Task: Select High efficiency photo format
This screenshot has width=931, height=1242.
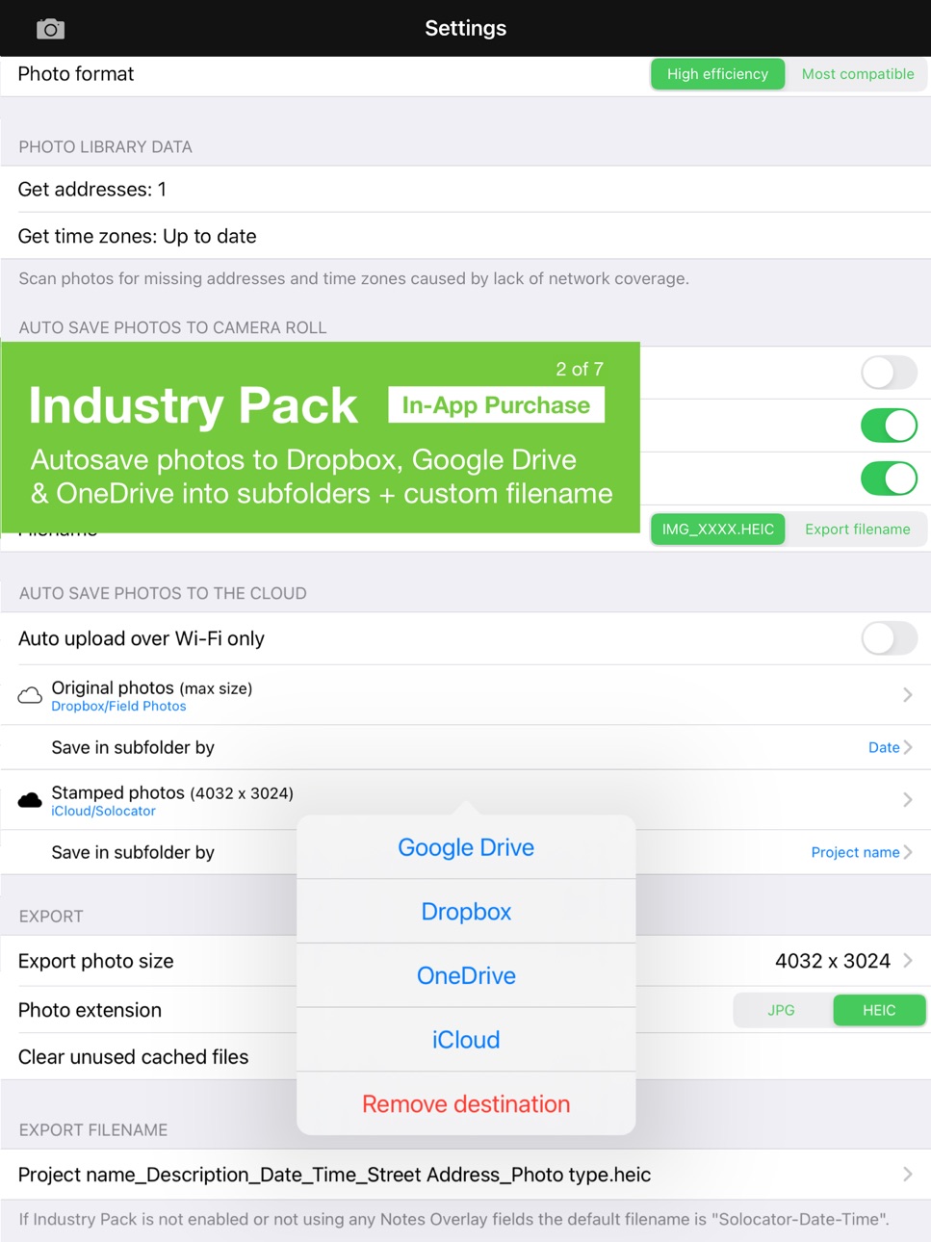Action: click(717, 74)
